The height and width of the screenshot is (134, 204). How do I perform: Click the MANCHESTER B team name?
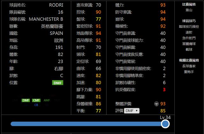(x=46, y=19)
